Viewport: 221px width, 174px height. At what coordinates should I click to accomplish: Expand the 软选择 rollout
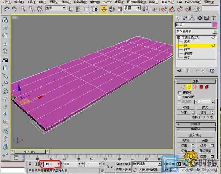click(195, 124)
